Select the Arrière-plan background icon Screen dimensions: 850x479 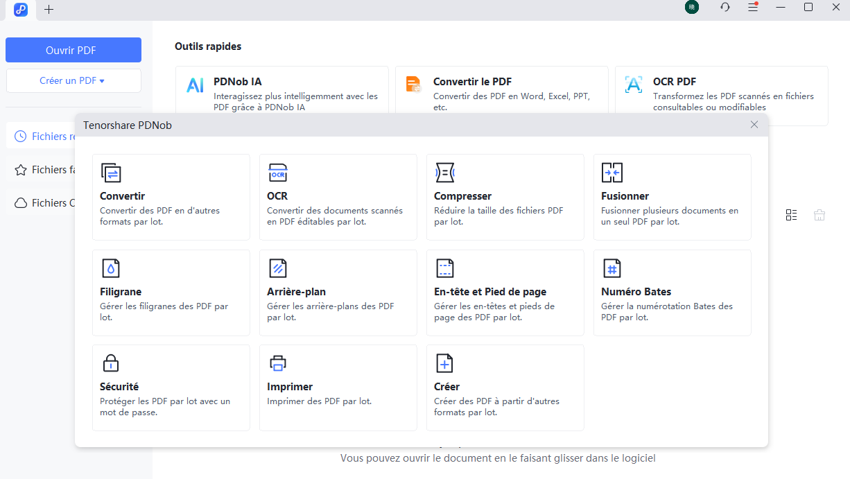(278, 268)
